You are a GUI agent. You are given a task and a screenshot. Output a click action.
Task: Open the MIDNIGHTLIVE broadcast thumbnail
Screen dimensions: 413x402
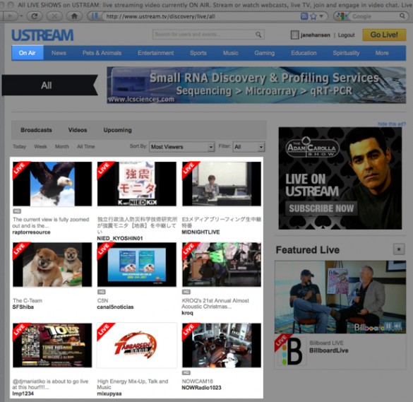click(x=222, y=184)
